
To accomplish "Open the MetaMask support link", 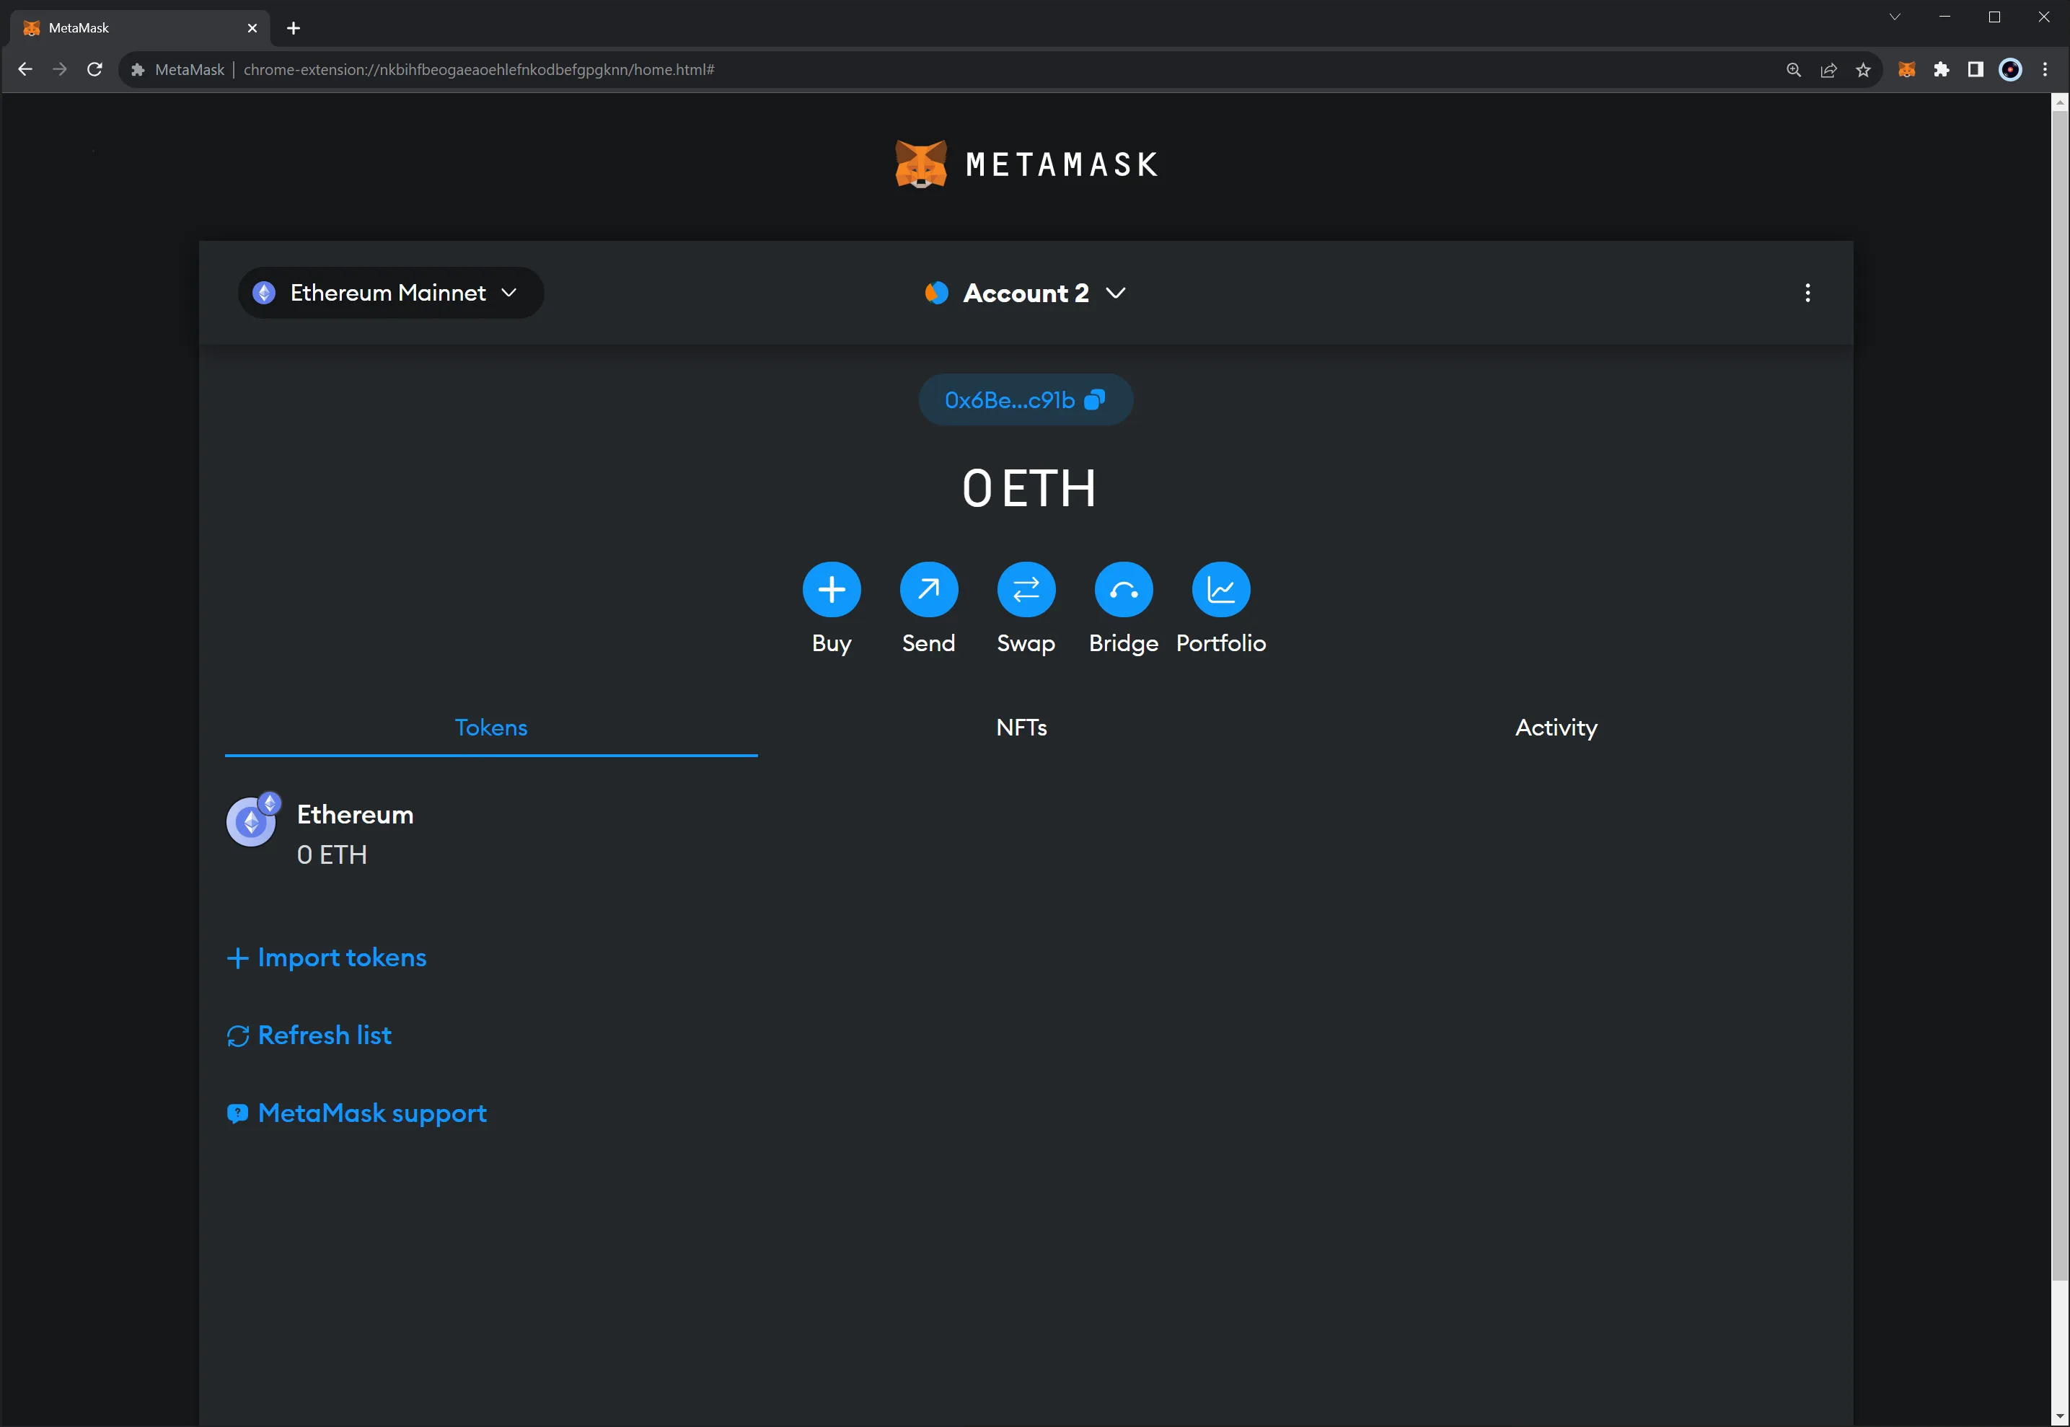I will click(x=357, y=1113).
